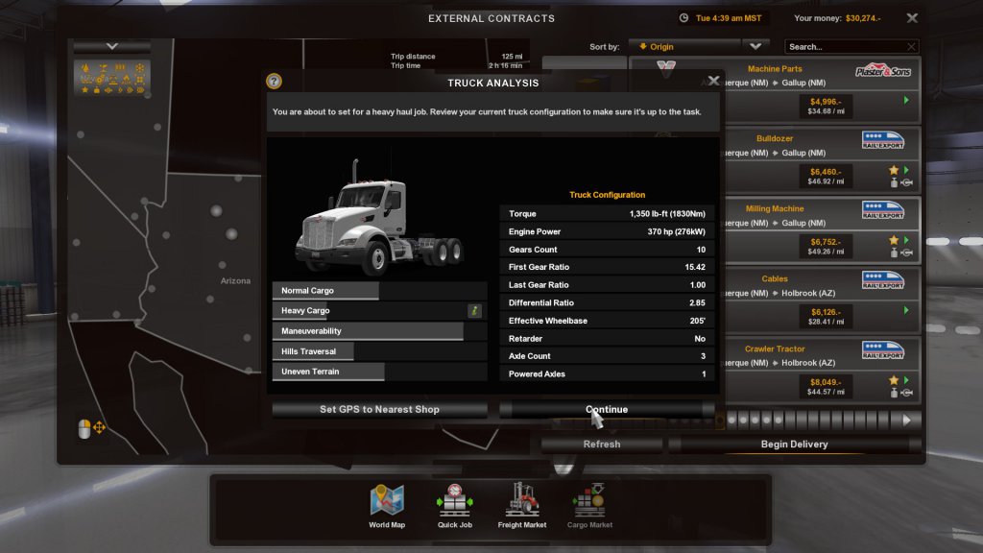Viewport: 983px width, 553px height.
Task: Click the Plaster & Sons company logo
Action: [x=882, y=71]
